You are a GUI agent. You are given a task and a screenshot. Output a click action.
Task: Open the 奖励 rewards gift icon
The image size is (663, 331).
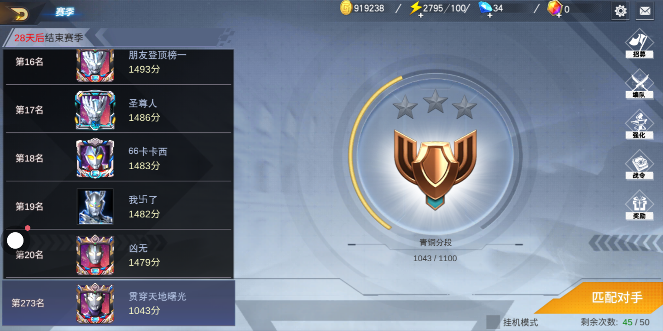point(640,205)
